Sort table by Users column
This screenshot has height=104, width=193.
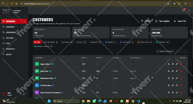tap(84, 58)
